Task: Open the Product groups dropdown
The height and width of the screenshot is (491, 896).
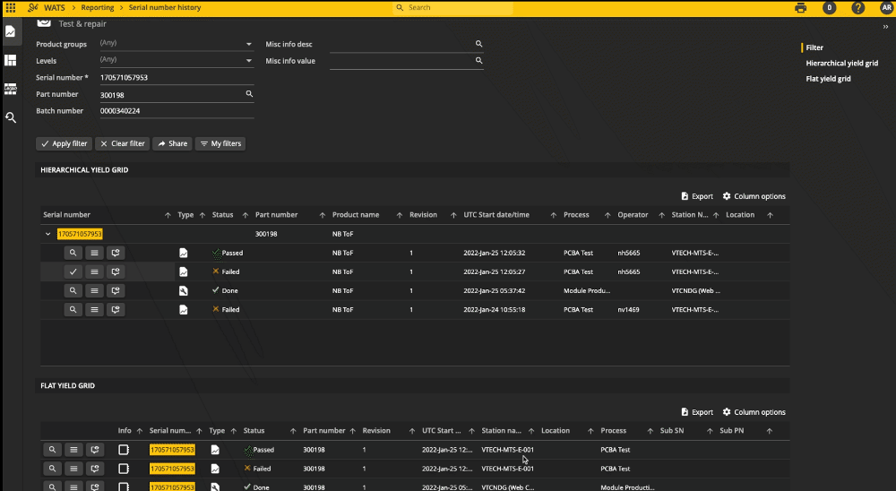Action: pos(248,44)
